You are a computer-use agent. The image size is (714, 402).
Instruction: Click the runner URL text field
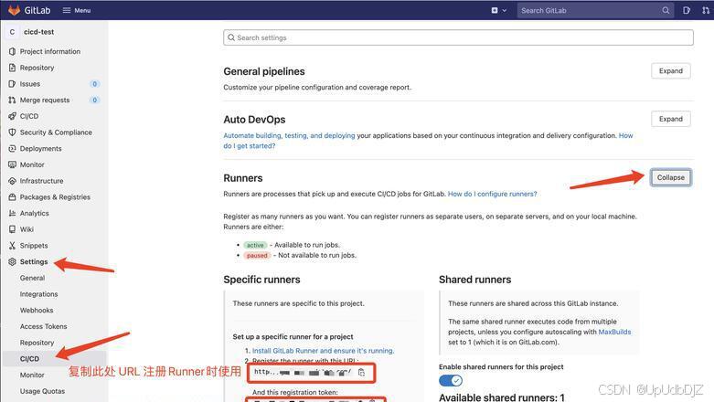(303, 373)
